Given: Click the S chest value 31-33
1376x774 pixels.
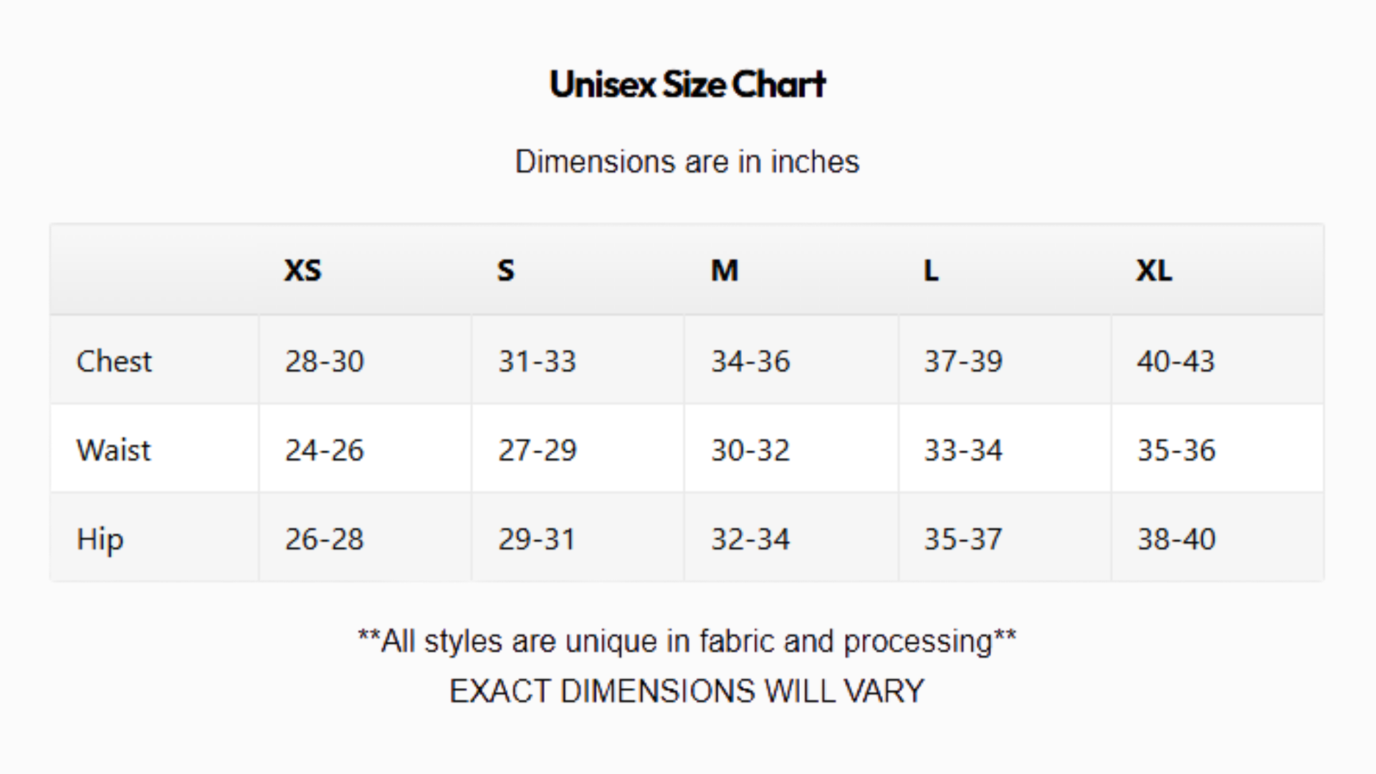Looking at the screenshot, I should tap(537, 361).
